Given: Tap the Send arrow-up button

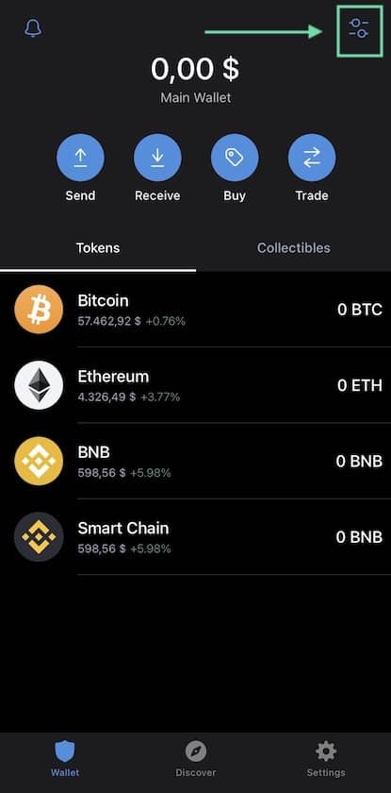Looking at the screenshot, I should click(80, 158).
